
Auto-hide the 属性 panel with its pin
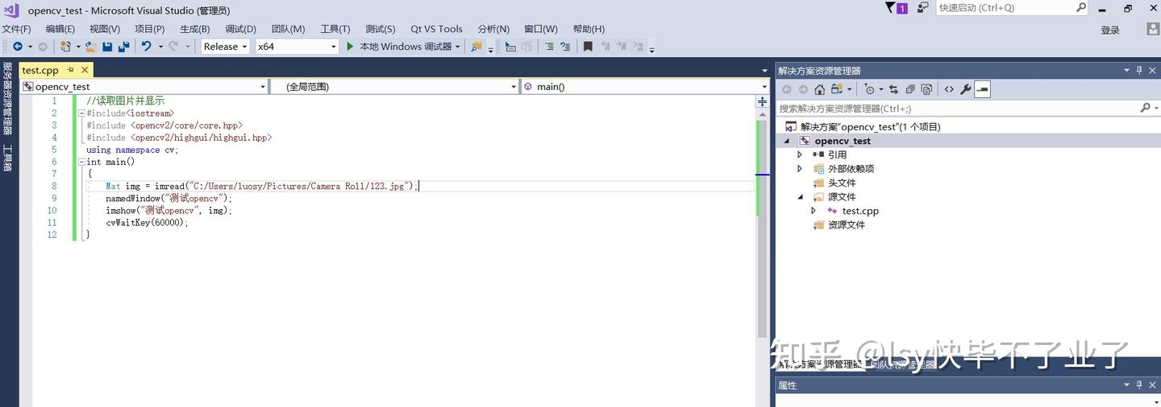click(x=1139, y=385)
